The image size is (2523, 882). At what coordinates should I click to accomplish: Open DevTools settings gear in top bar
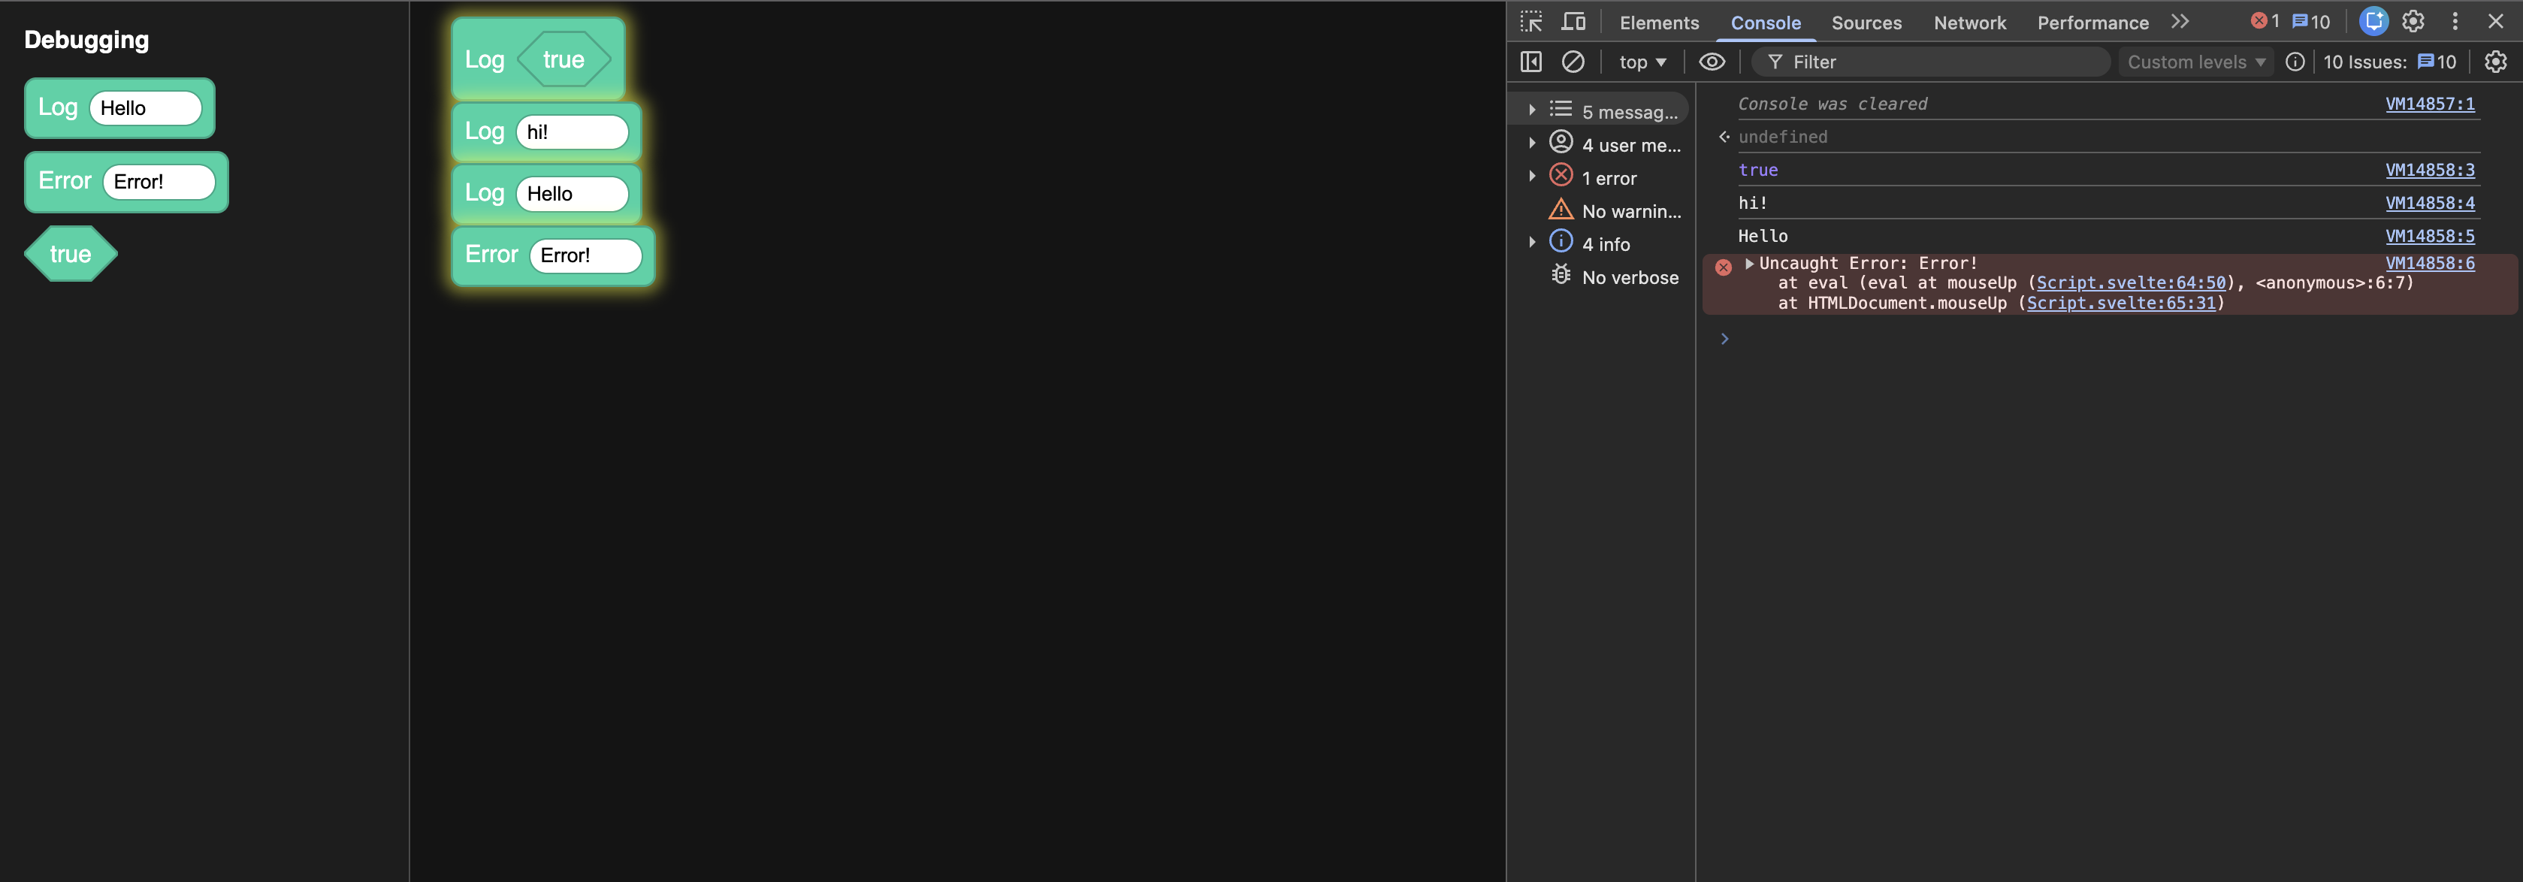click(2413, 22)
